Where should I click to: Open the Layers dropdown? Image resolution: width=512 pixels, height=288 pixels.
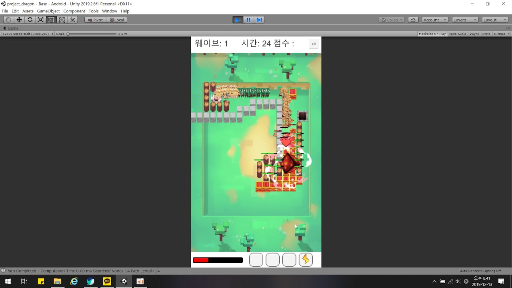(x=465, y=20)
